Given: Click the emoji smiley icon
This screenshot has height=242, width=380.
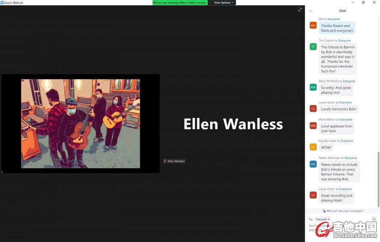Looking at the screenshot, I should 374,219.
